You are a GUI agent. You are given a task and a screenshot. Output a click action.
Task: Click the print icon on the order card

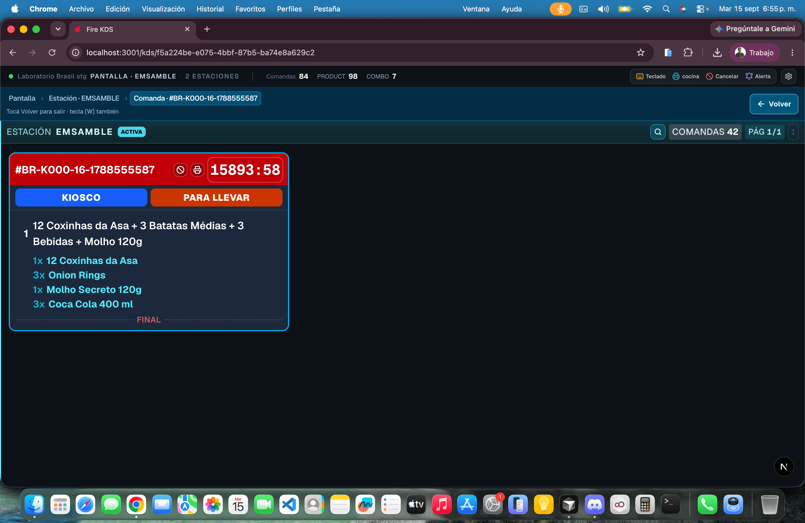tap(197, 170)
